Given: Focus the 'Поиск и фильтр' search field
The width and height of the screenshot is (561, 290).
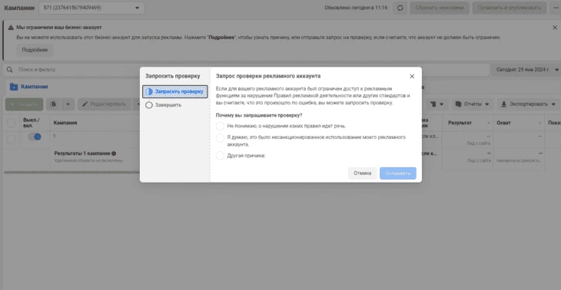Looking at the screenshot, I should click(246, 70).
